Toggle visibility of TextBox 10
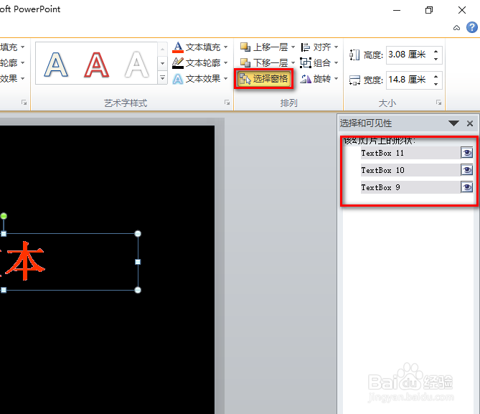 click(467, 170)
